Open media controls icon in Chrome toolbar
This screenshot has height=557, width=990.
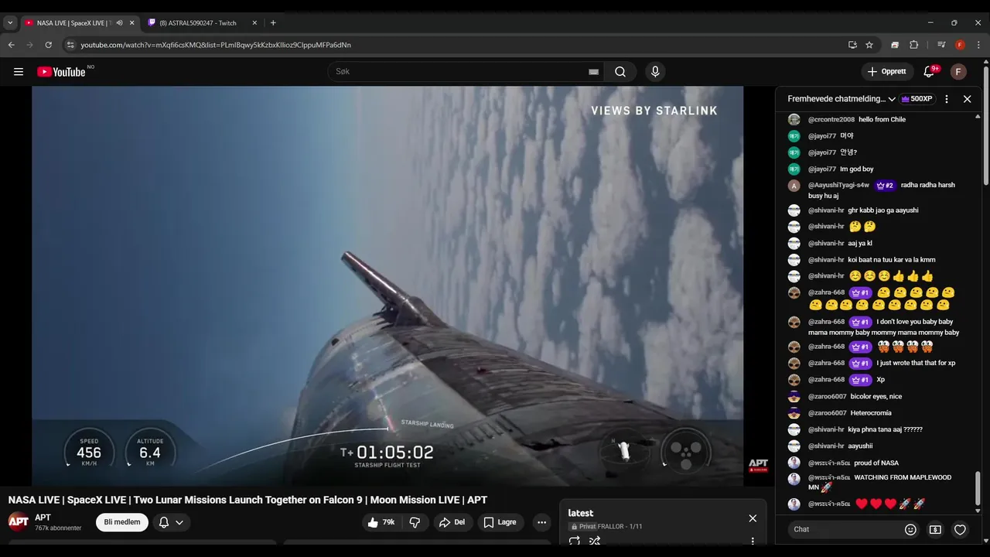pyautogui.click(x=941, y=45)
